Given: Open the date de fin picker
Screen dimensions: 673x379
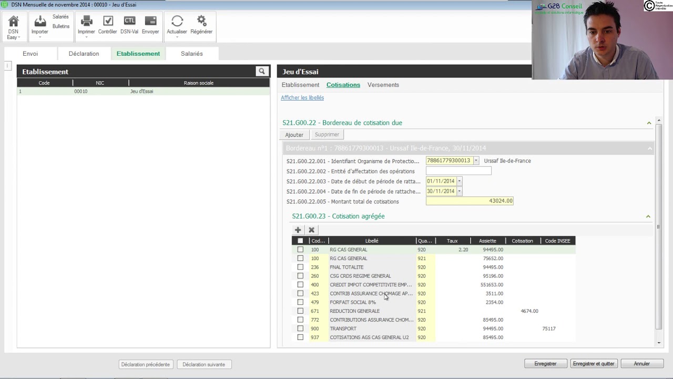Looking at the screenshot, I should pyautogui.click(x=459, y=191).
